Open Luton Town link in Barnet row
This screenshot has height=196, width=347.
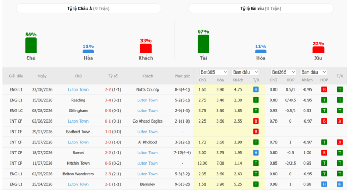[x=147, y=153]
